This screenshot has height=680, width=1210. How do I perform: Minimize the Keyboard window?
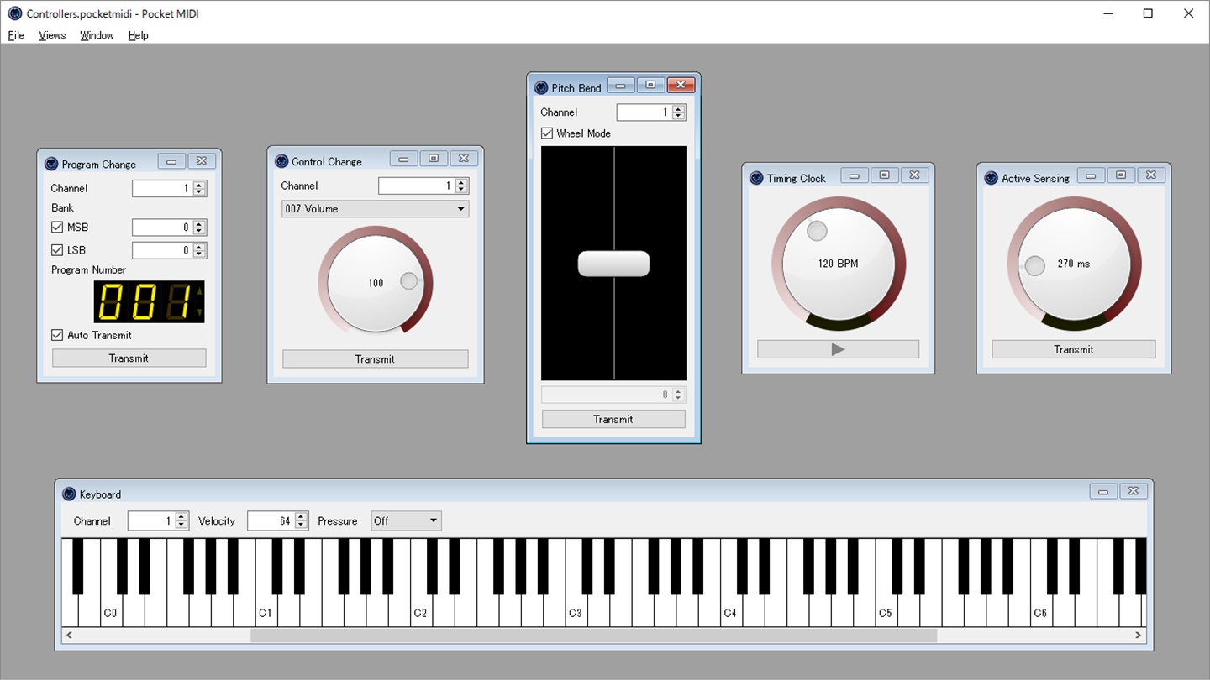click(1102, 491)
